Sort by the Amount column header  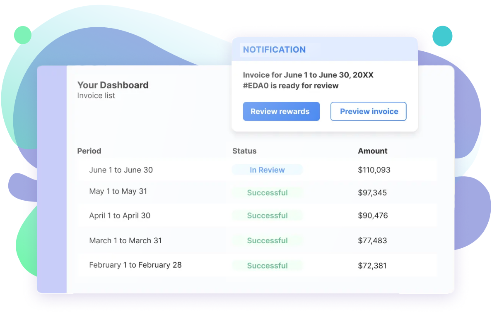(372, 151)
